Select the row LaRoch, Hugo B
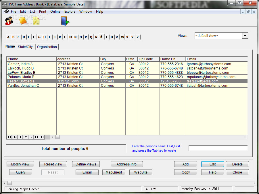Viewport: 259px width, 194px height. (127, 68)
